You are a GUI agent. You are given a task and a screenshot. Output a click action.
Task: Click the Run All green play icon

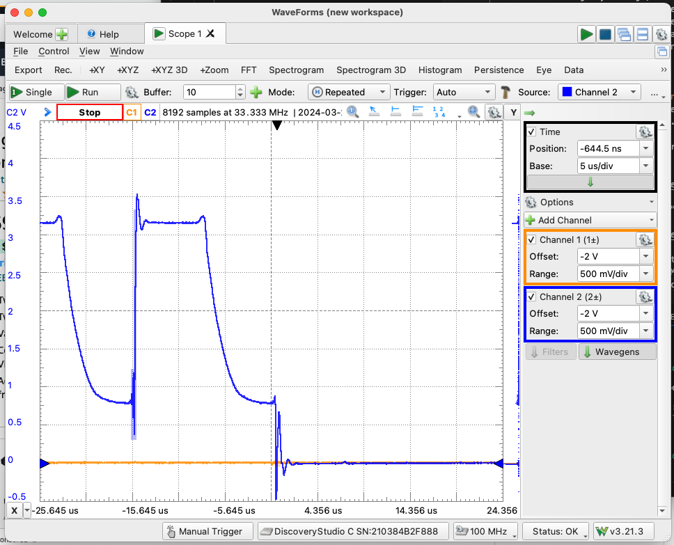point(586,33)
